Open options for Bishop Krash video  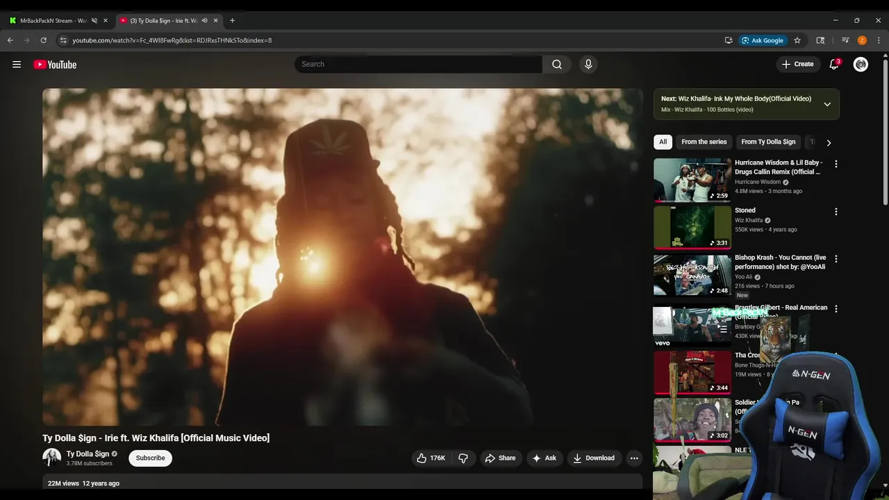836,259
